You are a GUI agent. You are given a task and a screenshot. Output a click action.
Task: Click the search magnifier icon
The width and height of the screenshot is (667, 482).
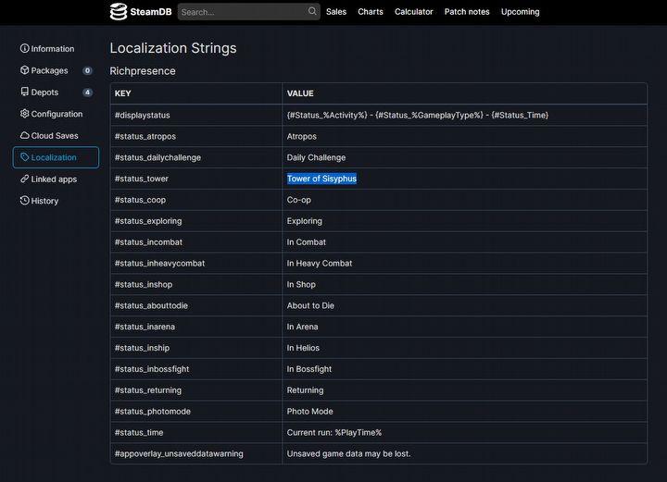(312, 12)
